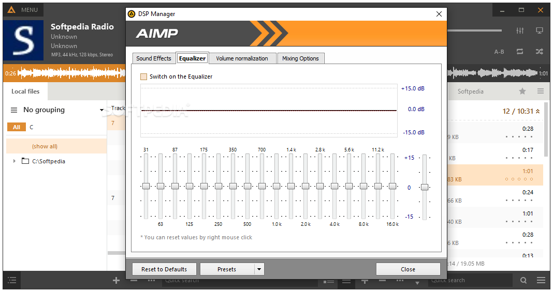Open the Mixing Options tab

pos(300,58)
